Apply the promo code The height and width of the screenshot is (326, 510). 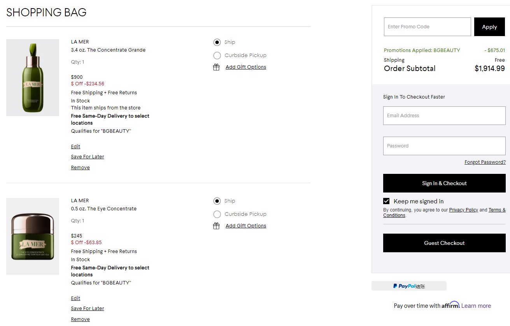click(x=489, y=27)
